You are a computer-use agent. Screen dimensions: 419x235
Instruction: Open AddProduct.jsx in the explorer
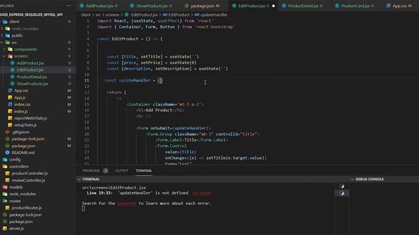30,63
